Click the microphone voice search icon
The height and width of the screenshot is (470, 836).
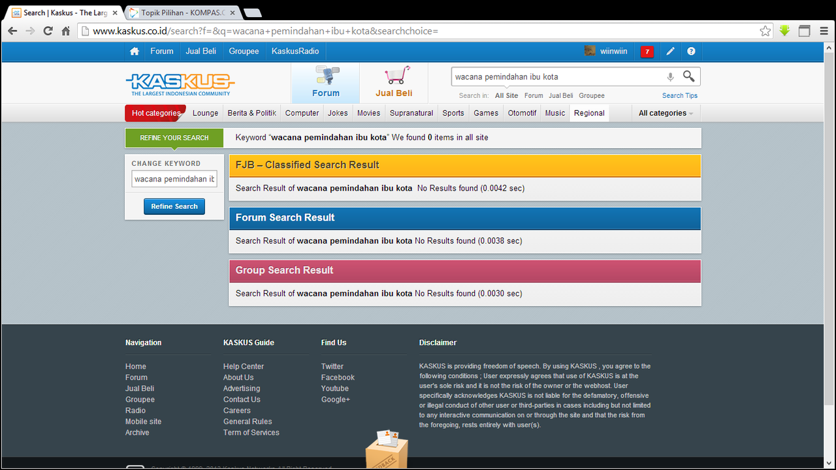tap(670, 77)
